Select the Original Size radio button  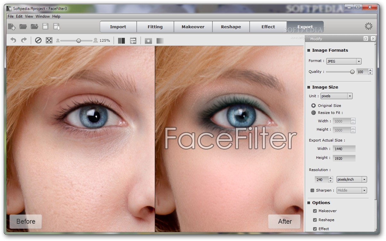pyautogui.click(x=313, y=106)
